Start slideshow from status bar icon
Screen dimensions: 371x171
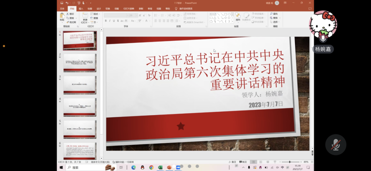click(275, 162)
